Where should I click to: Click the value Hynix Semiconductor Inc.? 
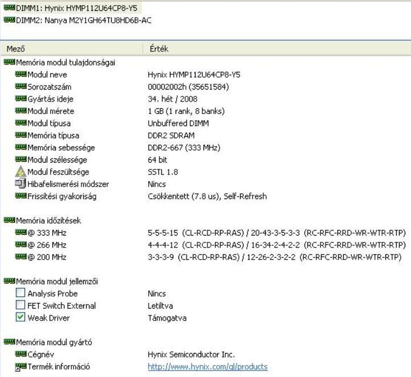tap(191, 354)
